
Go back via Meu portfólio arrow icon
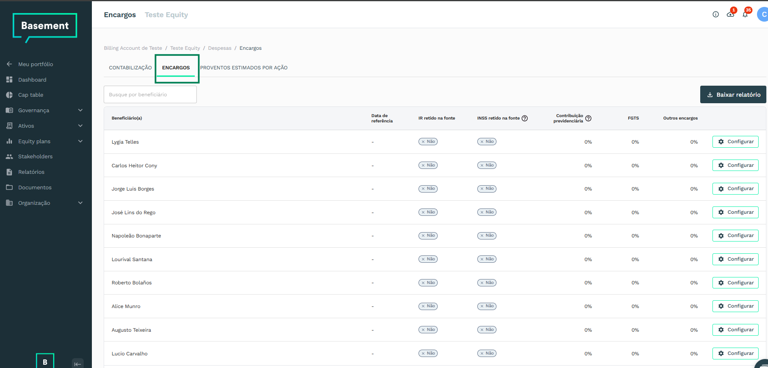click(9, 64)
